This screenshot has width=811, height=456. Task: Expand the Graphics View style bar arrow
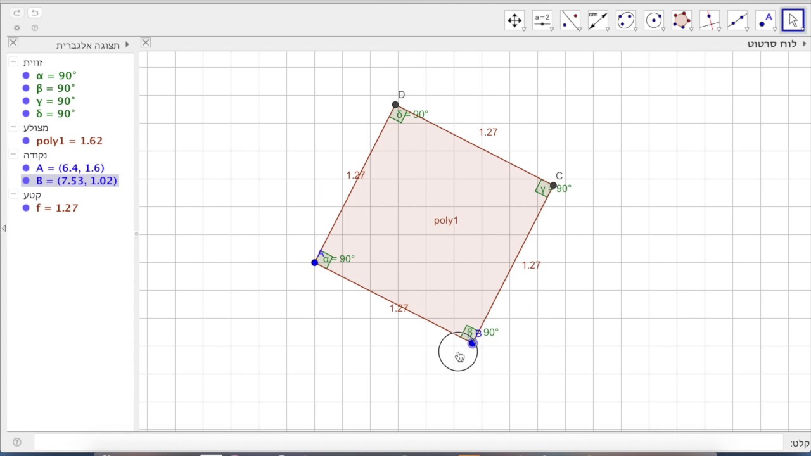coord(805,44)
